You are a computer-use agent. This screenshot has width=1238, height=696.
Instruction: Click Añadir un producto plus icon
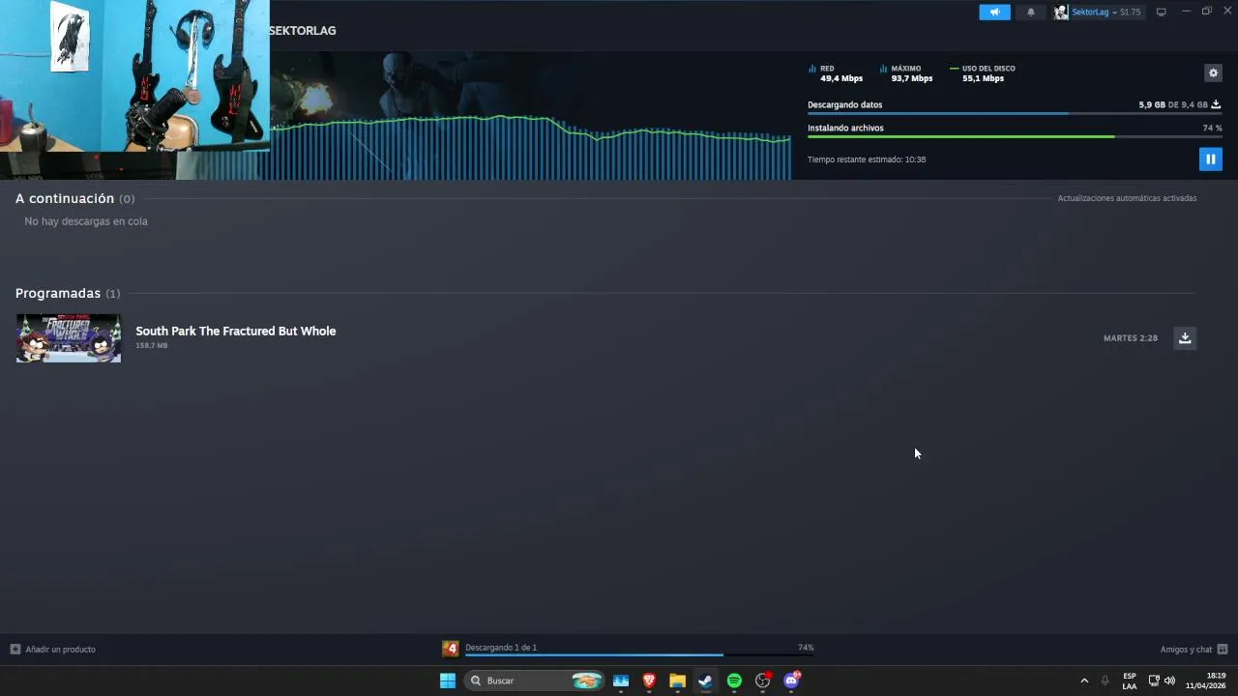pos(15,649)
